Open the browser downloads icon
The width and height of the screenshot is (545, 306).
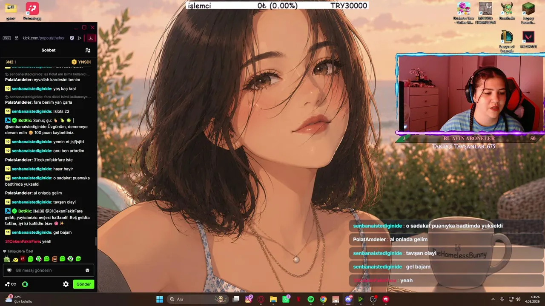pos(90,38)
